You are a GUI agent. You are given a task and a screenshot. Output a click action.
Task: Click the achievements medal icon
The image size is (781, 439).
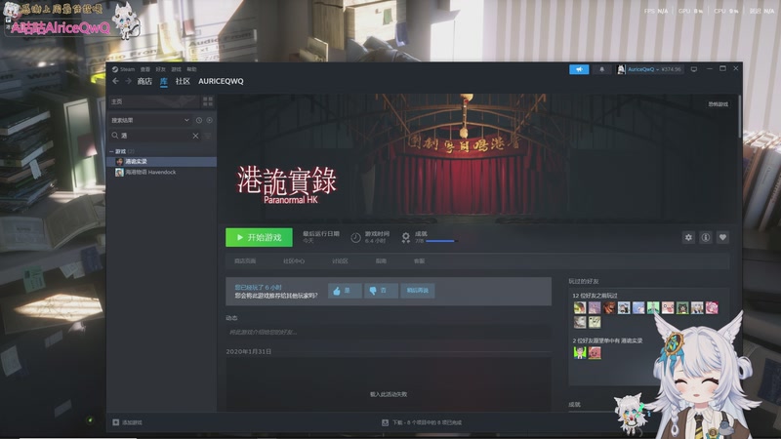pos(406,237)
